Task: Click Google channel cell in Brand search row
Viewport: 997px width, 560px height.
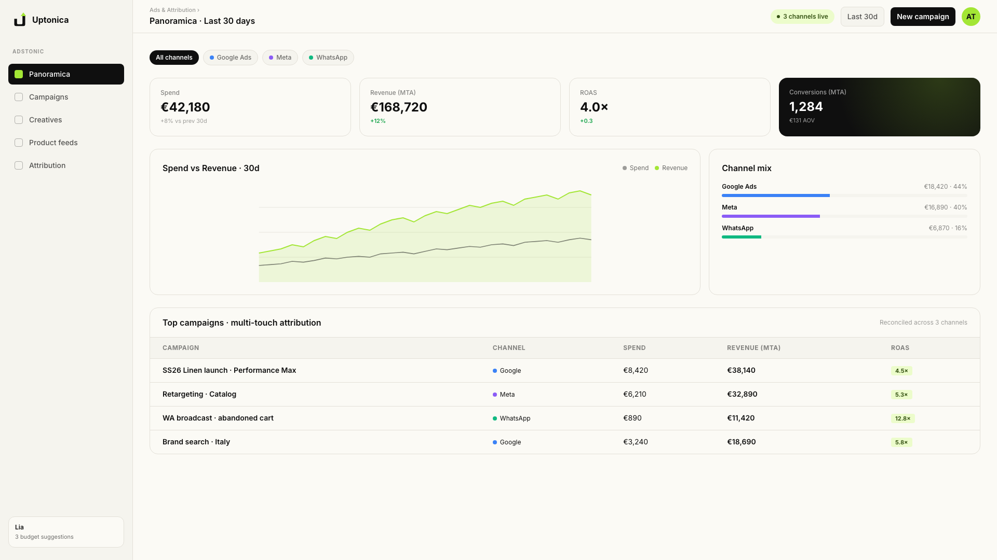Action: pos(507,442)
